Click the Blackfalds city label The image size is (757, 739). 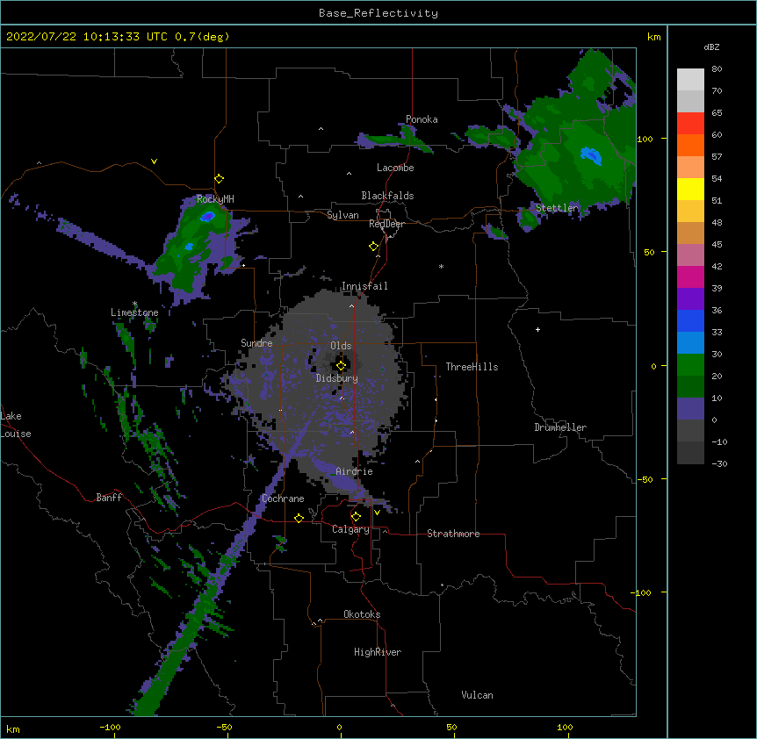[387, 196]
